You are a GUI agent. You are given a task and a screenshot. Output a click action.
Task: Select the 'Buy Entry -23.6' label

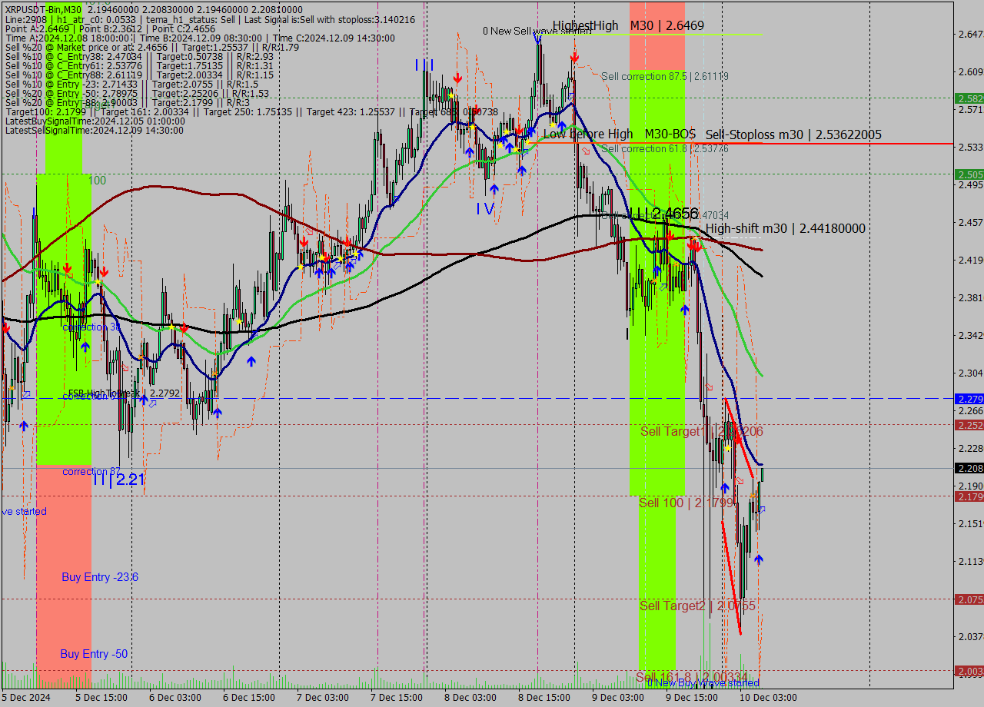(100, 577)
